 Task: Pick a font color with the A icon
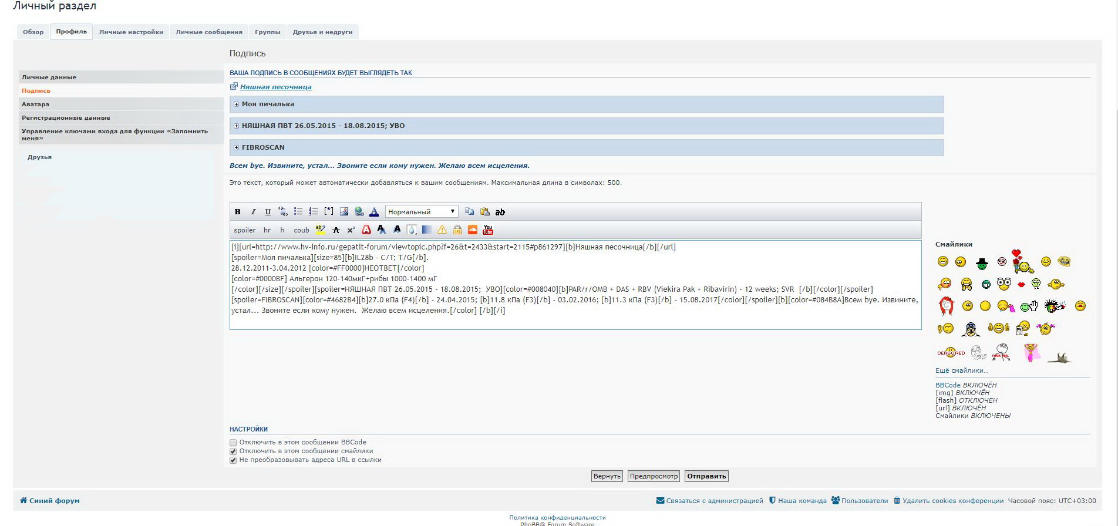(374, 212)
